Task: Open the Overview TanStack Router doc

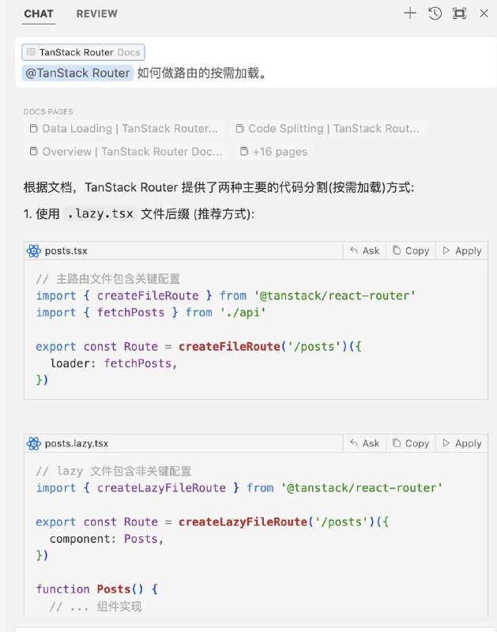Action: click(126, 152)
